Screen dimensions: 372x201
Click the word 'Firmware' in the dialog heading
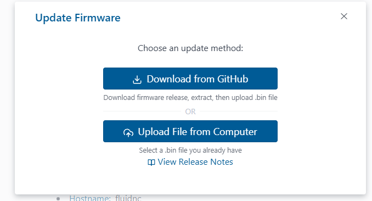point(98,18)
